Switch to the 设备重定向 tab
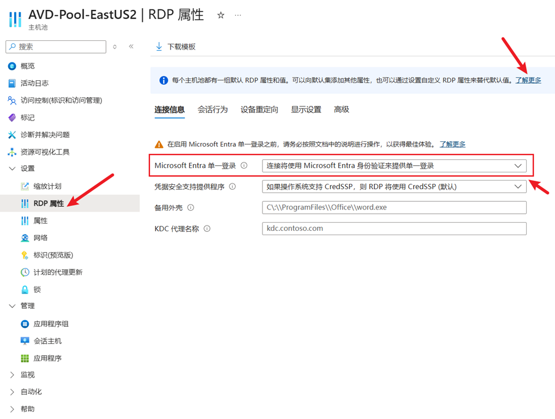 pyautogui.click(x=259, y=110)
